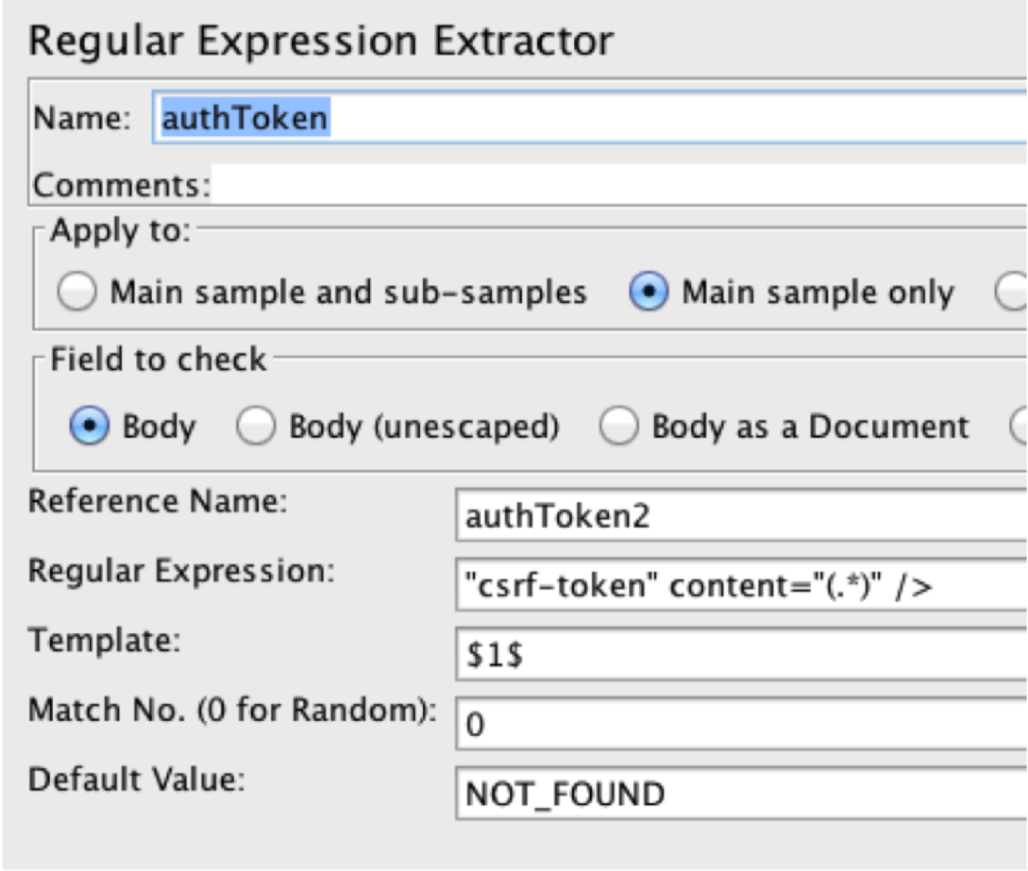1028x871 pixels.
Task: Select the 'Main sample only' radio option
Action: (648, 292)
